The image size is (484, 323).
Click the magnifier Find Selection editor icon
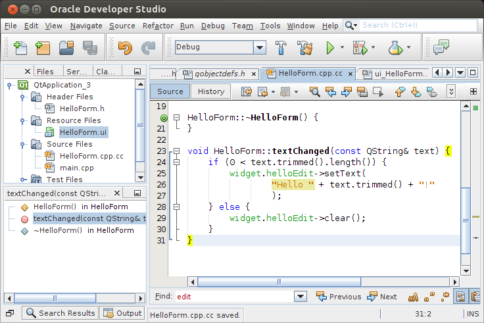tap(315, 91)
